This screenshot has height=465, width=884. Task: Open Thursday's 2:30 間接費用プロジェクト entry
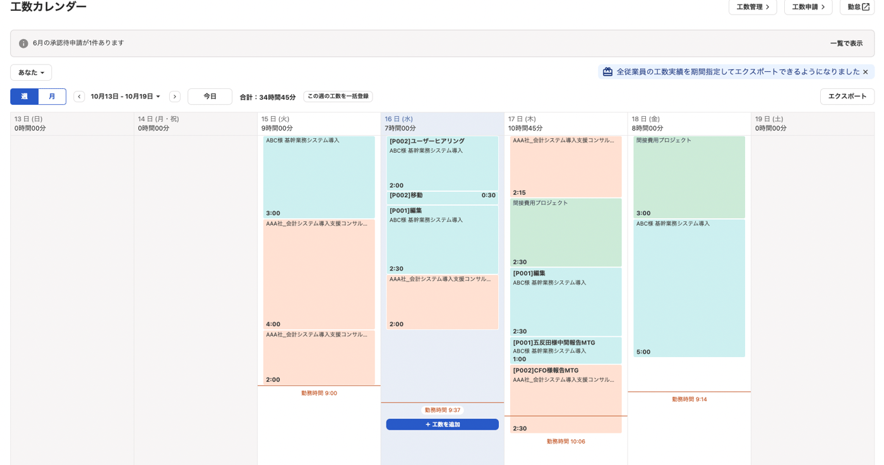(x=566, y=233)
